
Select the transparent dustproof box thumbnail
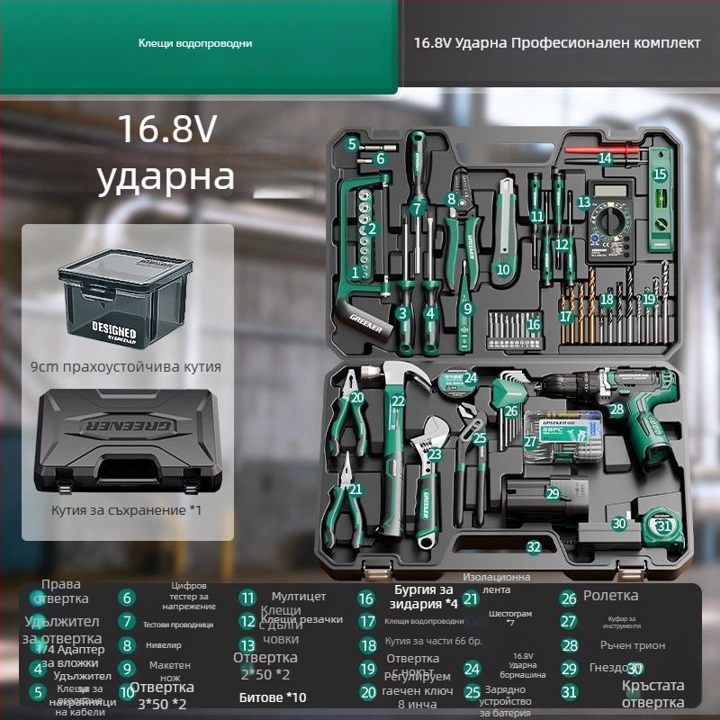coord(125,299)
